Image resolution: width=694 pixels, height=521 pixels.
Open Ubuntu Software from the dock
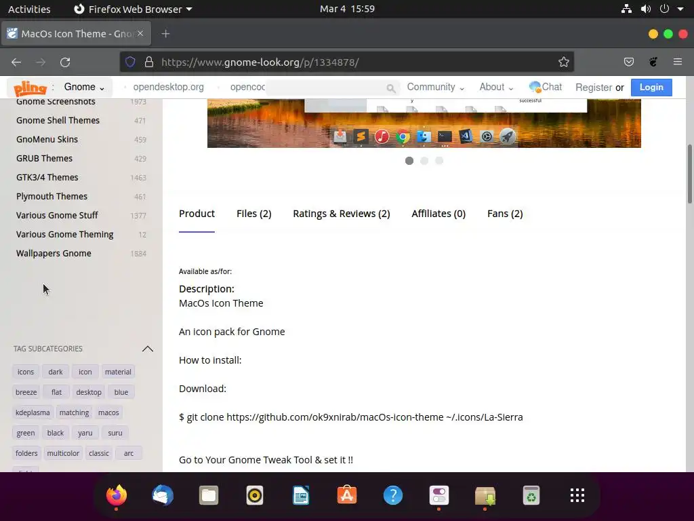click(347, 495)
